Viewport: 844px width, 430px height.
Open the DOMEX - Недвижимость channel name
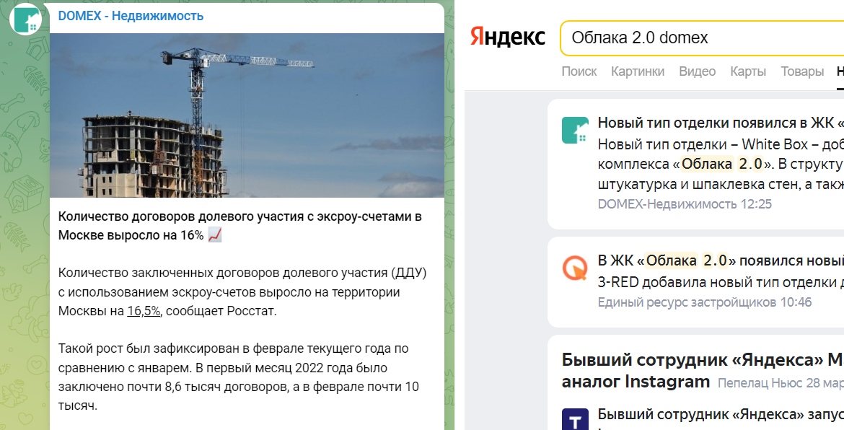(x=131, y=16)
